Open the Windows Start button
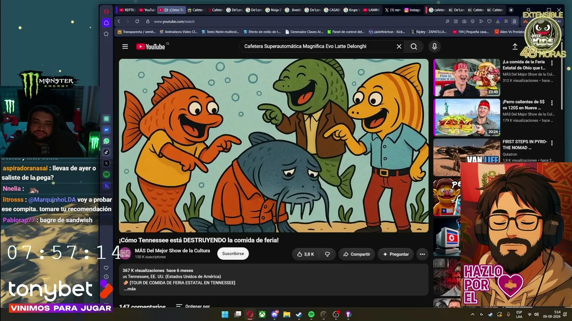572x321 pixels. pyautogui.click(x=225, y=314)
